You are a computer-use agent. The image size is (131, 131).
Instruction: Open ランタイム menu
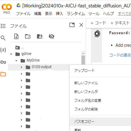[x=76, y=14]
